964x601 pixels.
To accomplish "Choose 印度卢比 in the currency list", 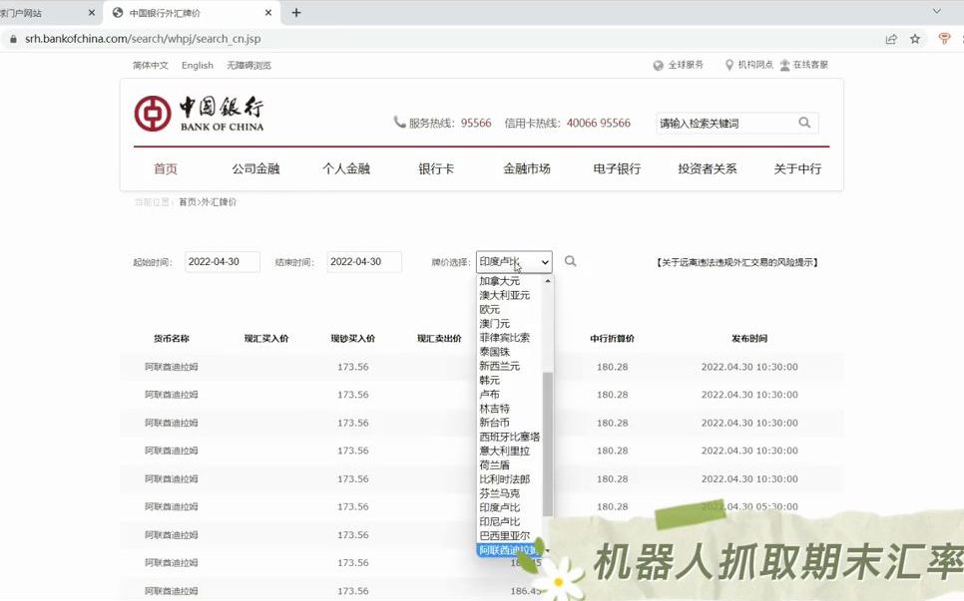I will click(497, 506).
